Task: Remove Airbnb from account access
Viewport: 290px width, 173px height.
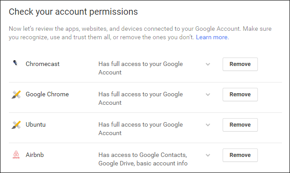Action: (240, 155)
